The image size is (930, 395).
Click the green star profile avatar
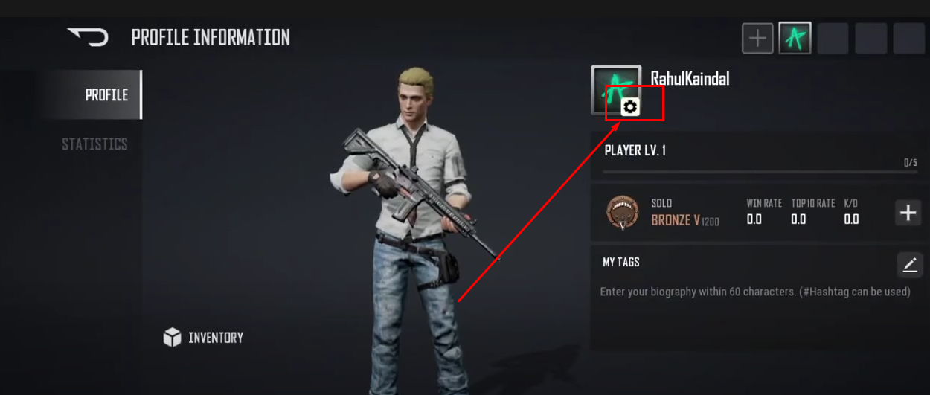[616, 90]
